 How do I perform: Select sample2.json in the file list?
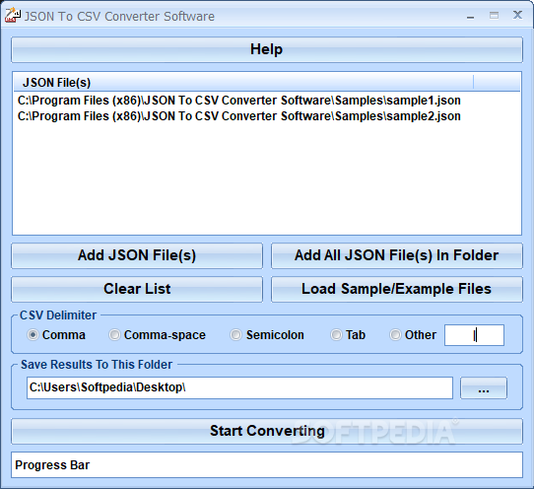[238, 116]
